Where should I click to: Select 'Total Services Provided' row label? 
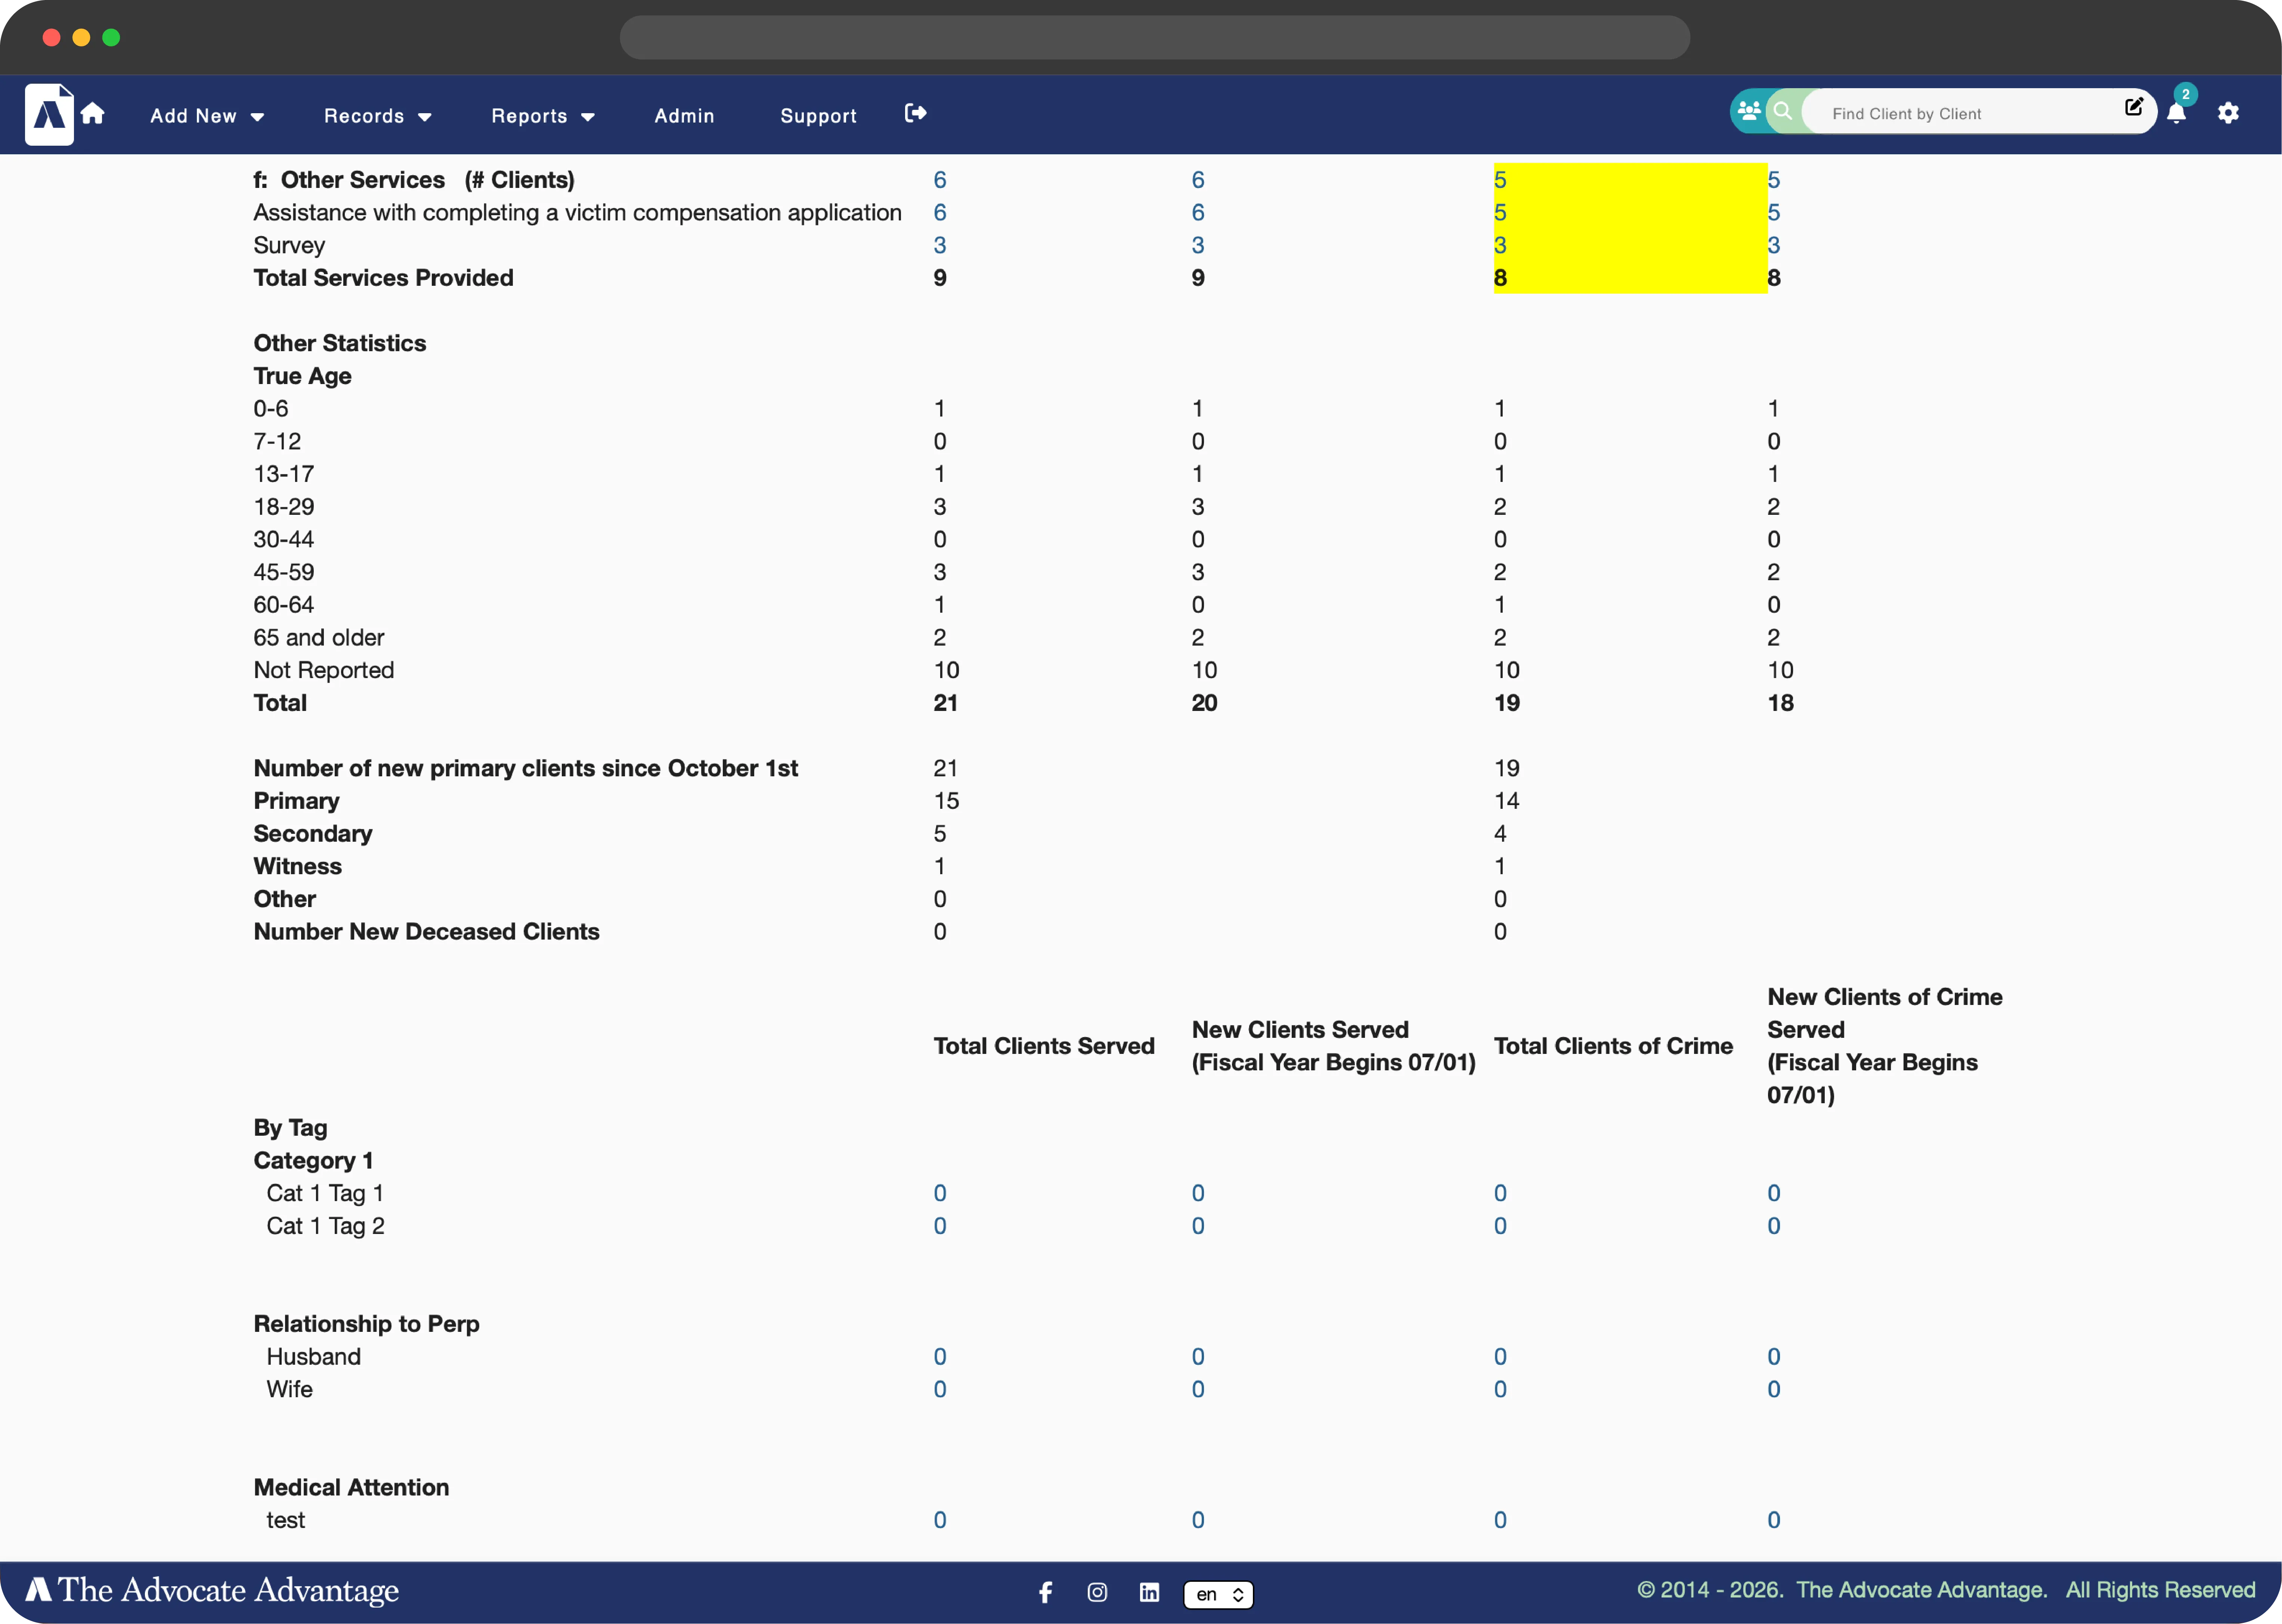(x=383, y=278)
